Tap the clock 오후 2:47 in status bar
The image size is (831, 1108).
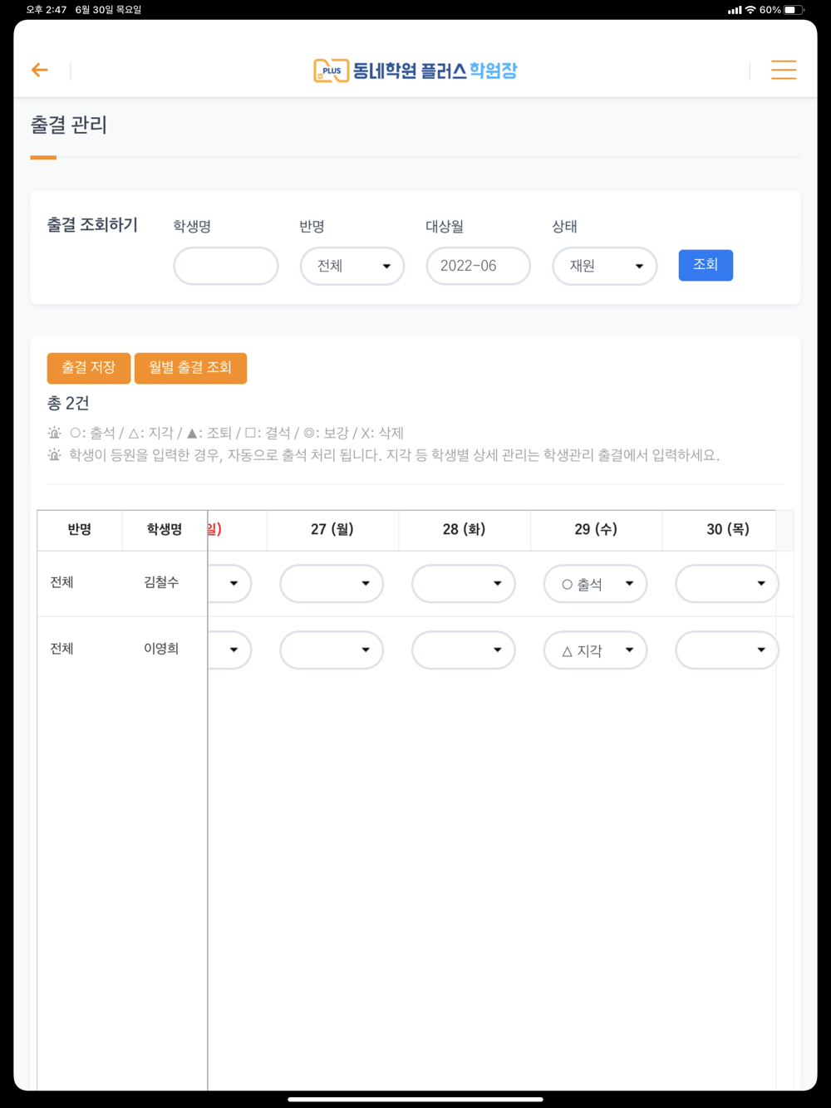pos(47,10)
